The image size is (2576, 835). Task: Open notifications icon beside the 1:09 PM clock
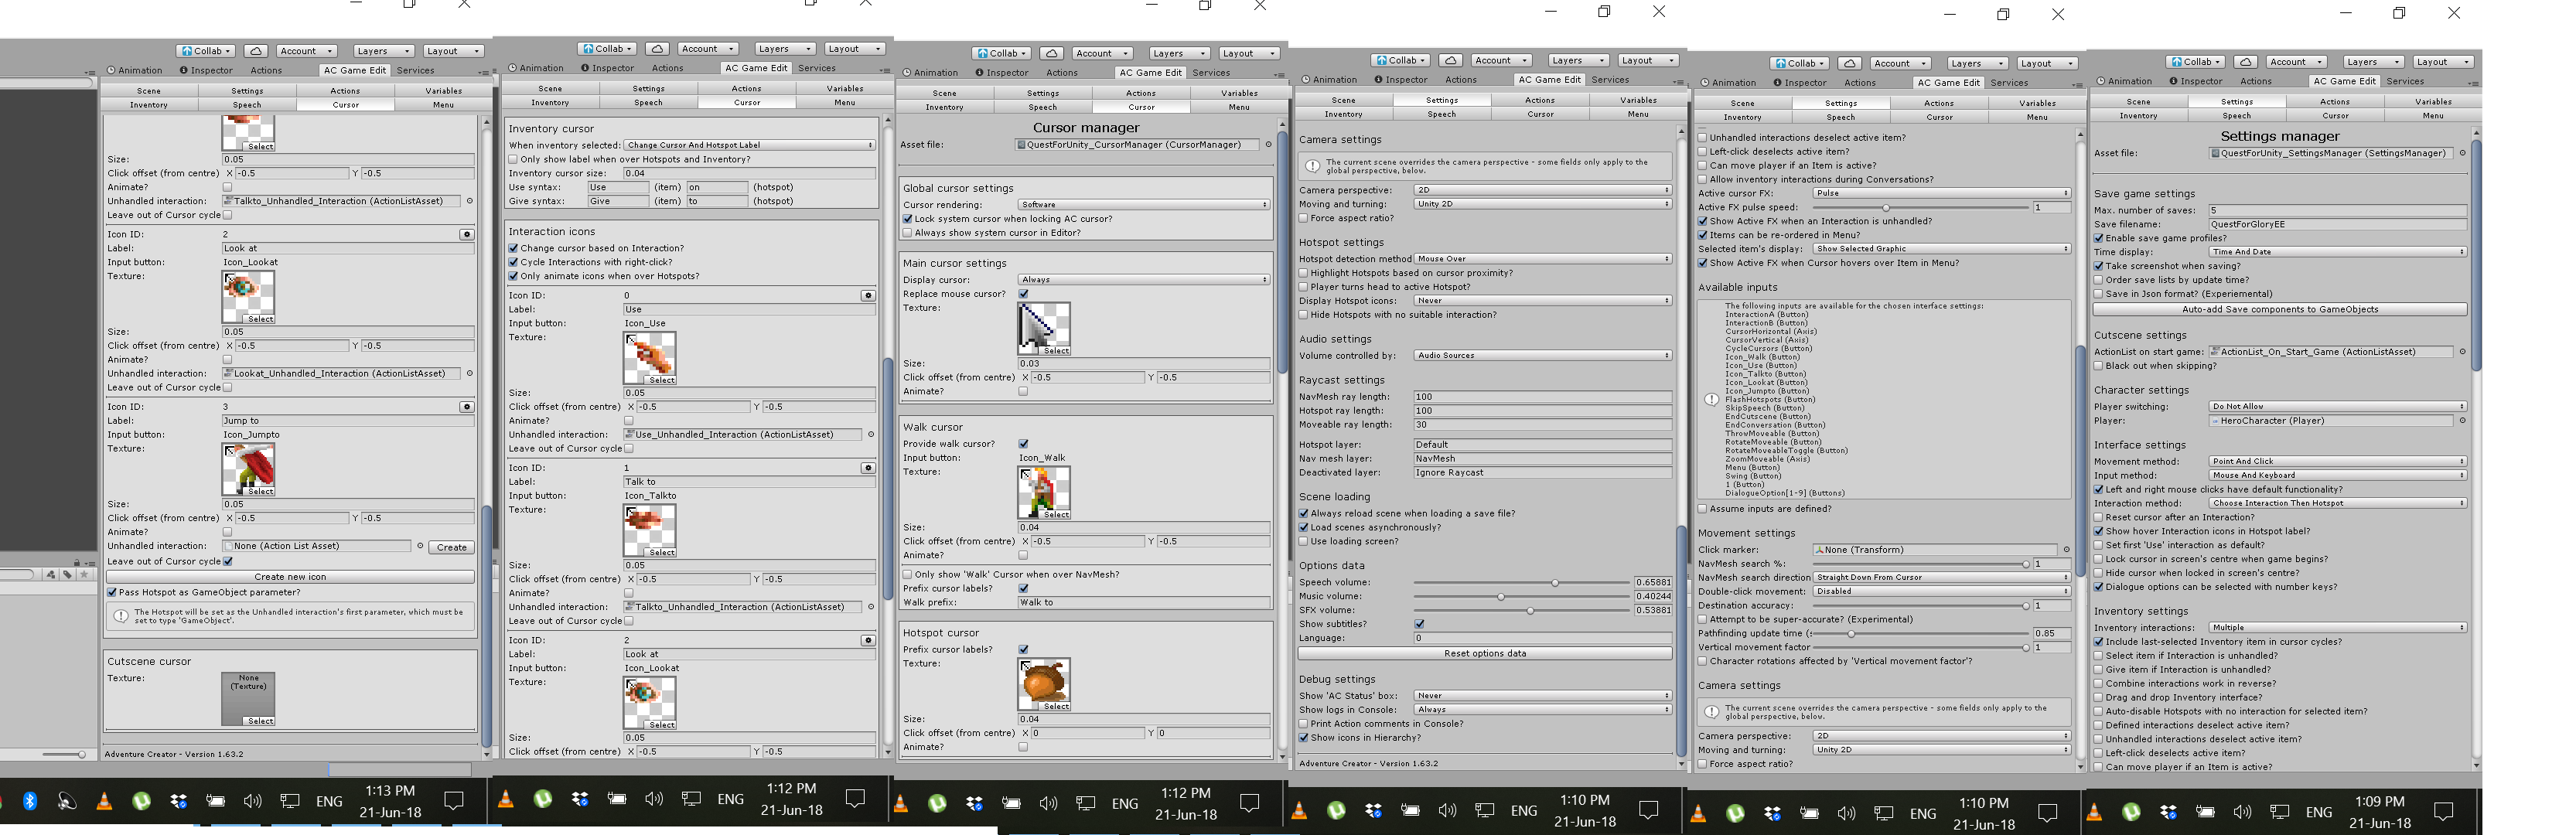point(2443,811)
